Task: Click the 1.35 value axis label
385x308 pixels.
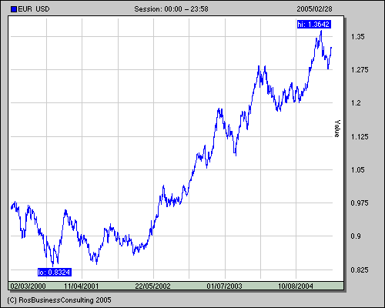Action: tap(357, 37)
